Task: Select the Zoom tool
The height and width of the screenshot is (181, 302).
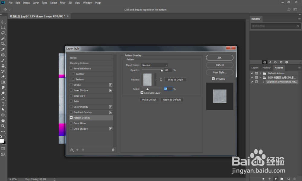Action: (x=3, y=126)
